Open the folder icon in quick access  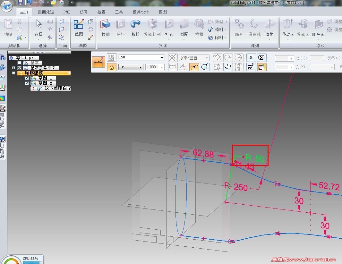54,3
